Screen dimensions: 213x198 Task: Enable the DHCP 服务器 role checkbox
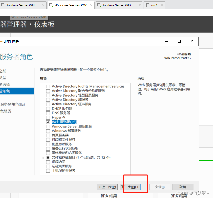[x=48, y=109]
